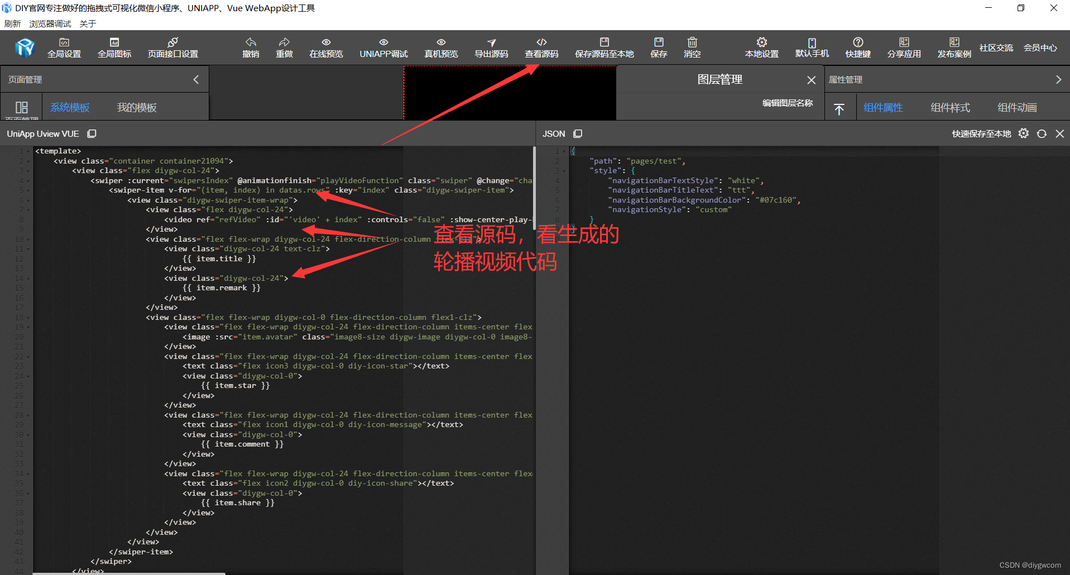This screenshot has width=1070, height=575.
Task: Start UNIAPP调试 debugging
Action: (x=383, y=48)
